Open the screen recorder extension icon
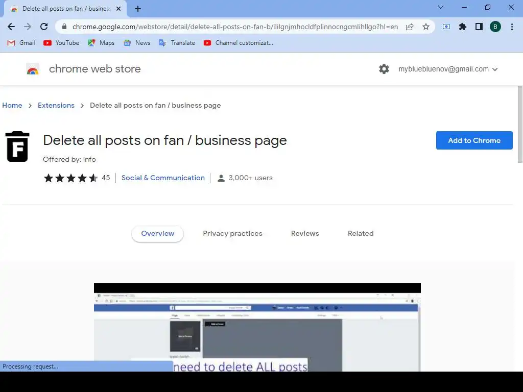Image resolution: width=523 pixels, height=392 pixels. point(446,27)
